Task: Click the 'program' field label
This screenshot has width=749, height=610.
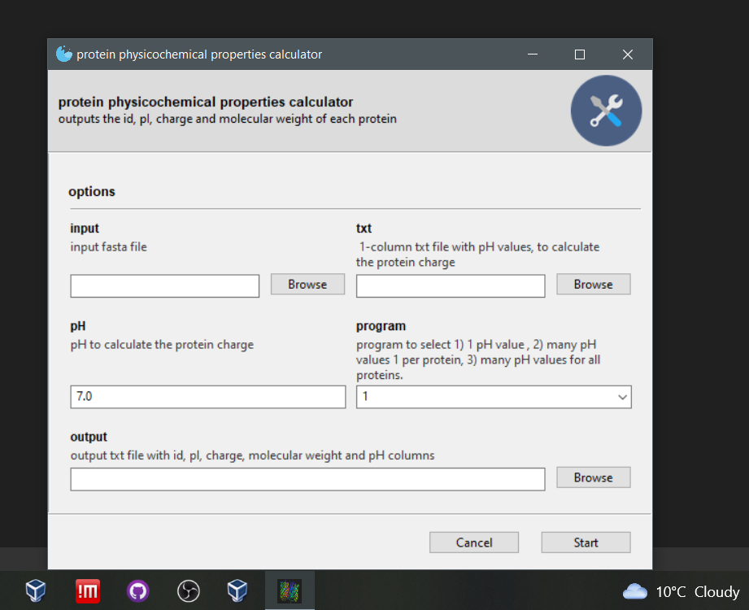Action: [381, 326]
